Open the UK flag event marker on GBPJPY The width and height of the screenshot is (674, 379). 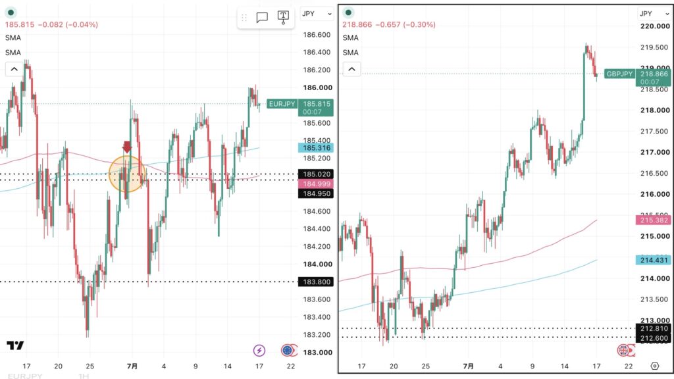(x=623, y=351)
